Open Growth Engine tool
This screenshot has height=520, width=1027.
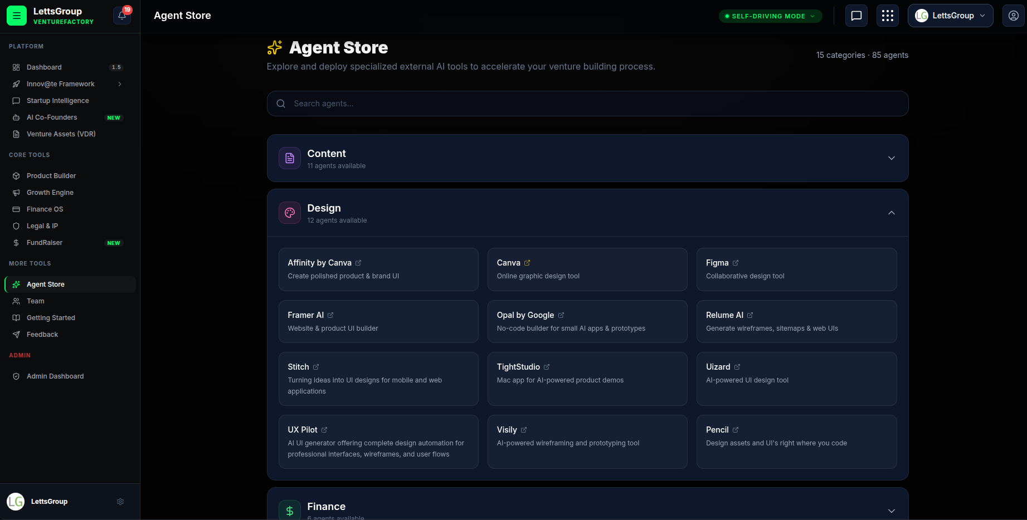pyautogui.click(x=70, y=193)
